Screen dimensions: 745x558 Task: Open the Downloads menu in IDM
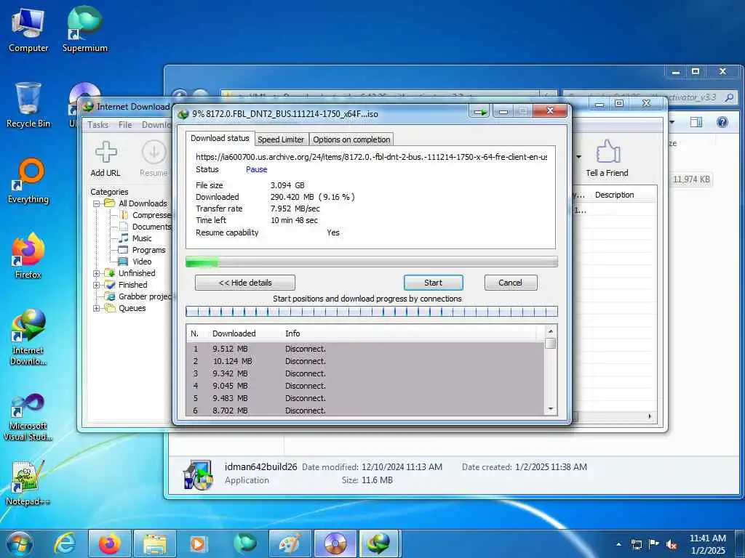point(157,125)
